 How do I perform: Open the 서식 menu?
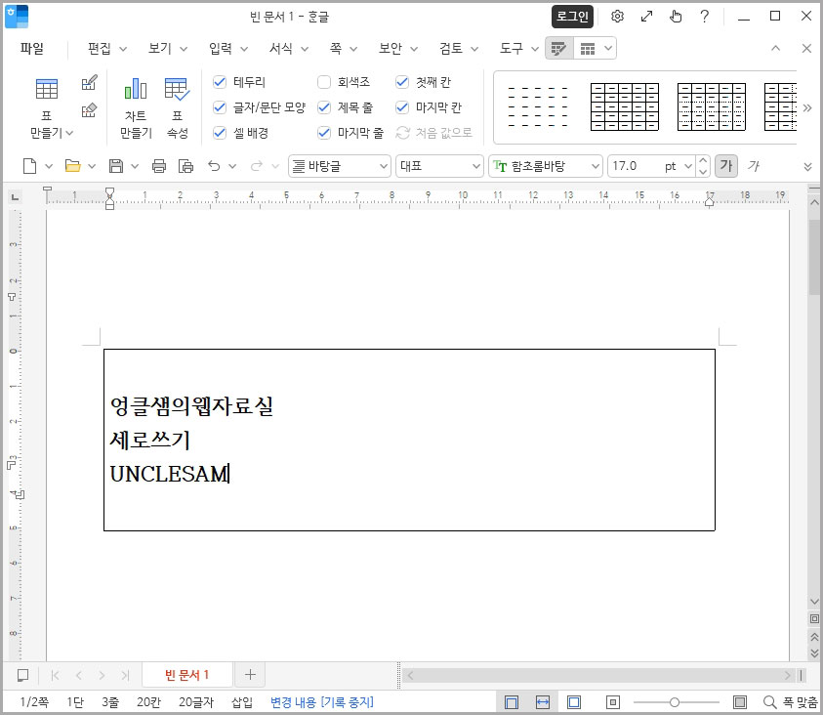[x=282, y=46]
